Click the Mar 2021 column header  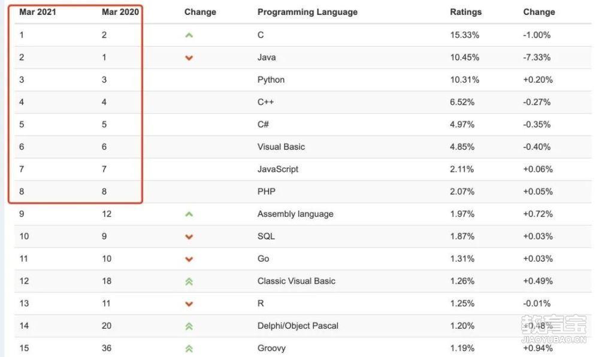[37, 12]
